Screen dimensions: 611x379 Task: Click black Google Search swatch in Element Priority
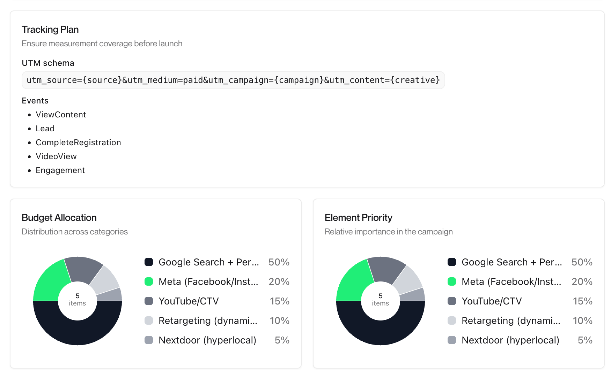tap(452, 262)
